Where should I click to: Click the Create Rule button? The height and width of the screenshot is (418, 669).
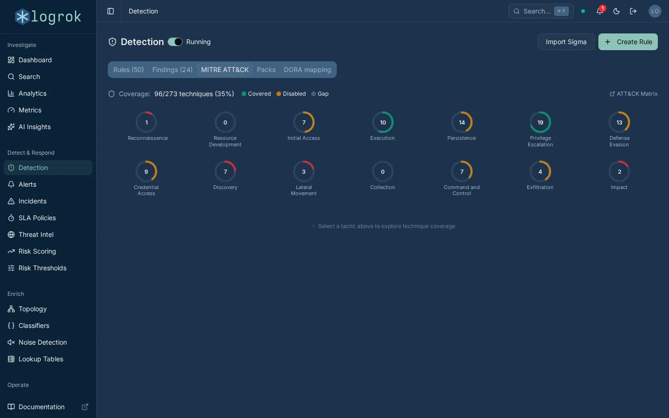point(628,42)
